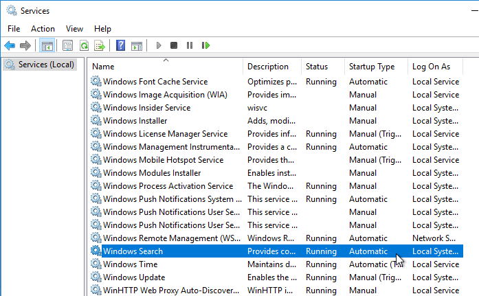This screenshot has width=479, height=296.
Task: Click 'Network S...' log on for Remote Management
Action: tap(434, 238)
